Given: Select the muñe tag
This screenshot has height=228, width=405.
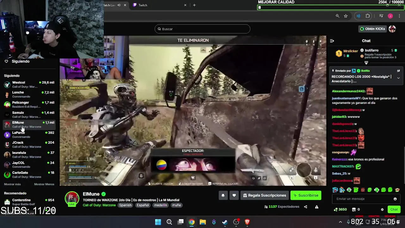Looking at the screenshot, I should pos(177,205).
